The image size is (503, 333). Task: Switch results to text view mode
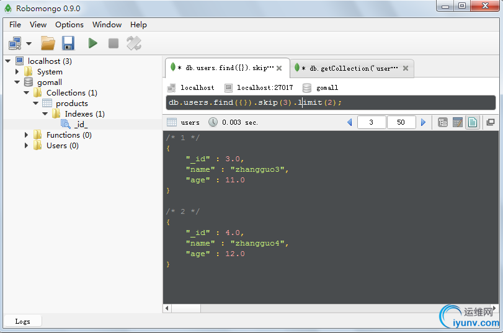pyautogui.click(x=473, y=122)
